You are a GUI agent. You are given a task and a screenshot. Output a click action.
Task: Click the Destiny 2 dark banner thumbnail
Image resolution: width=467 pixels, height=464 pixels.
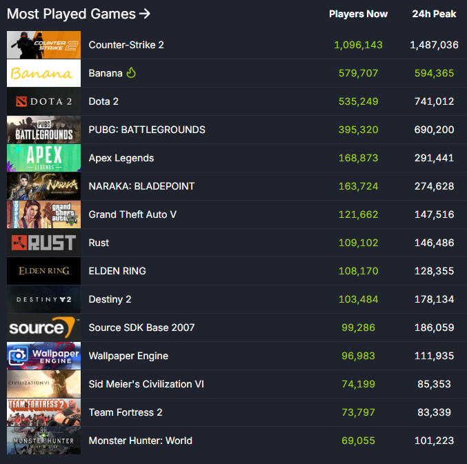coord(43,299)
